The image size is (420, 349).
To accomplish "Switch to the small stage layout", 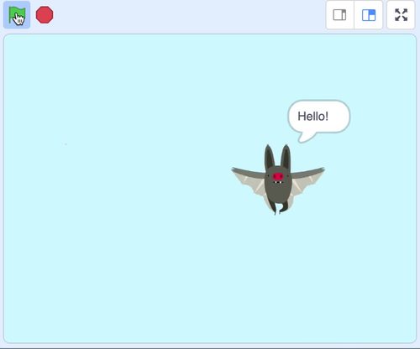I will pos(339,15).
